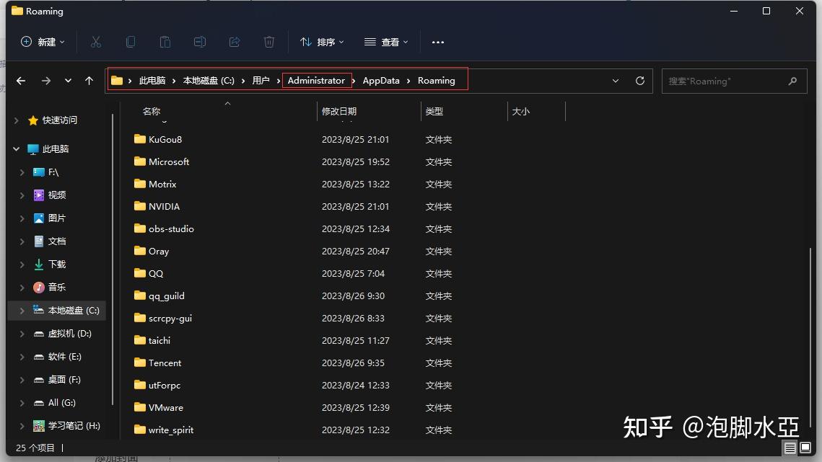Select the qq_guild folder
822x462 pixels.
click(166, 296)
